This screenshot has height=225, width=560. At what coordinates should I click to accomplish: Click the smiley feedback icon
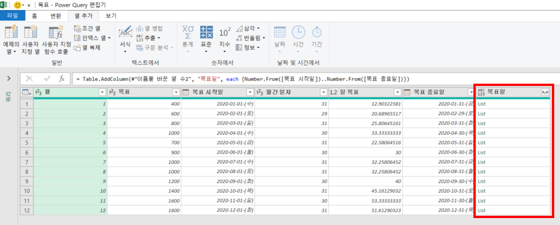[17, 5]
